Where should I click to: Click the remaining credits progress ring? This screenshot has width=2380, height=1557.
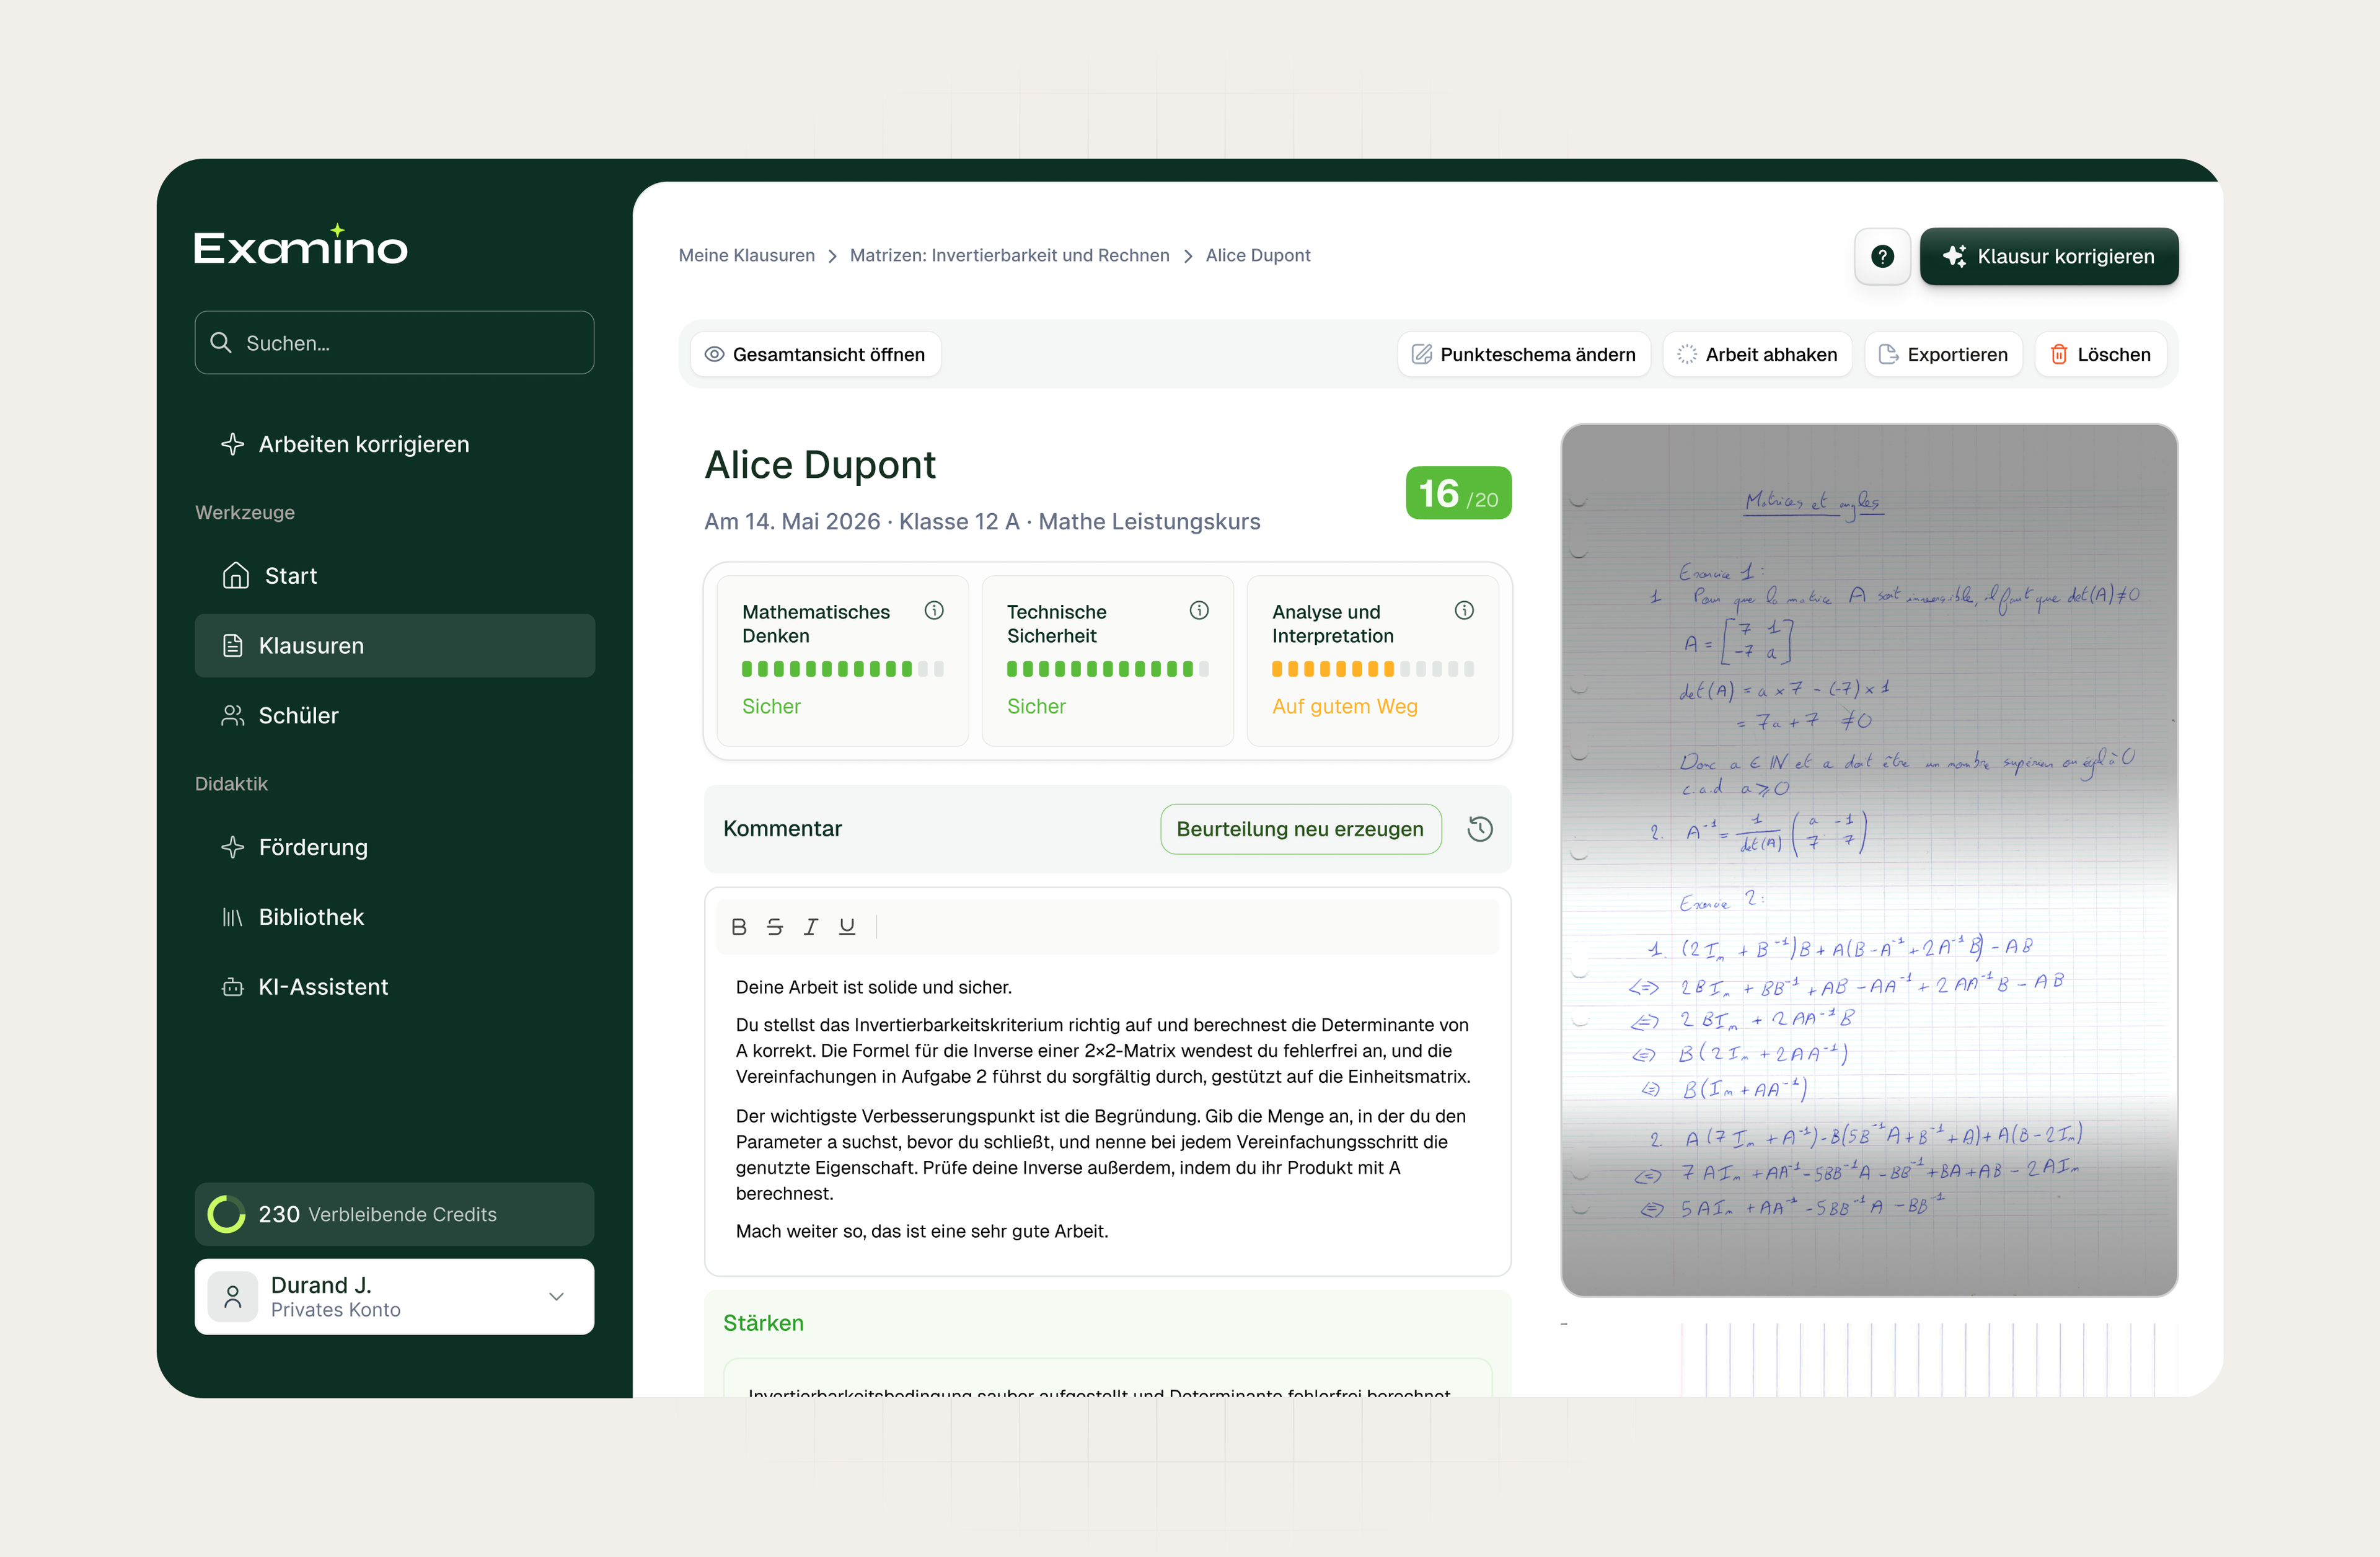[x=226, y=1214]
